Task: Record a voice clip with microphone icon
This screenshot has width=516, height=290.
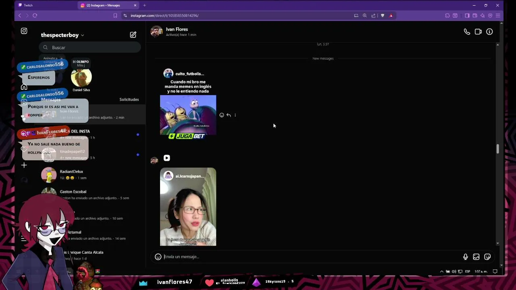Action: tap(465, 257)
